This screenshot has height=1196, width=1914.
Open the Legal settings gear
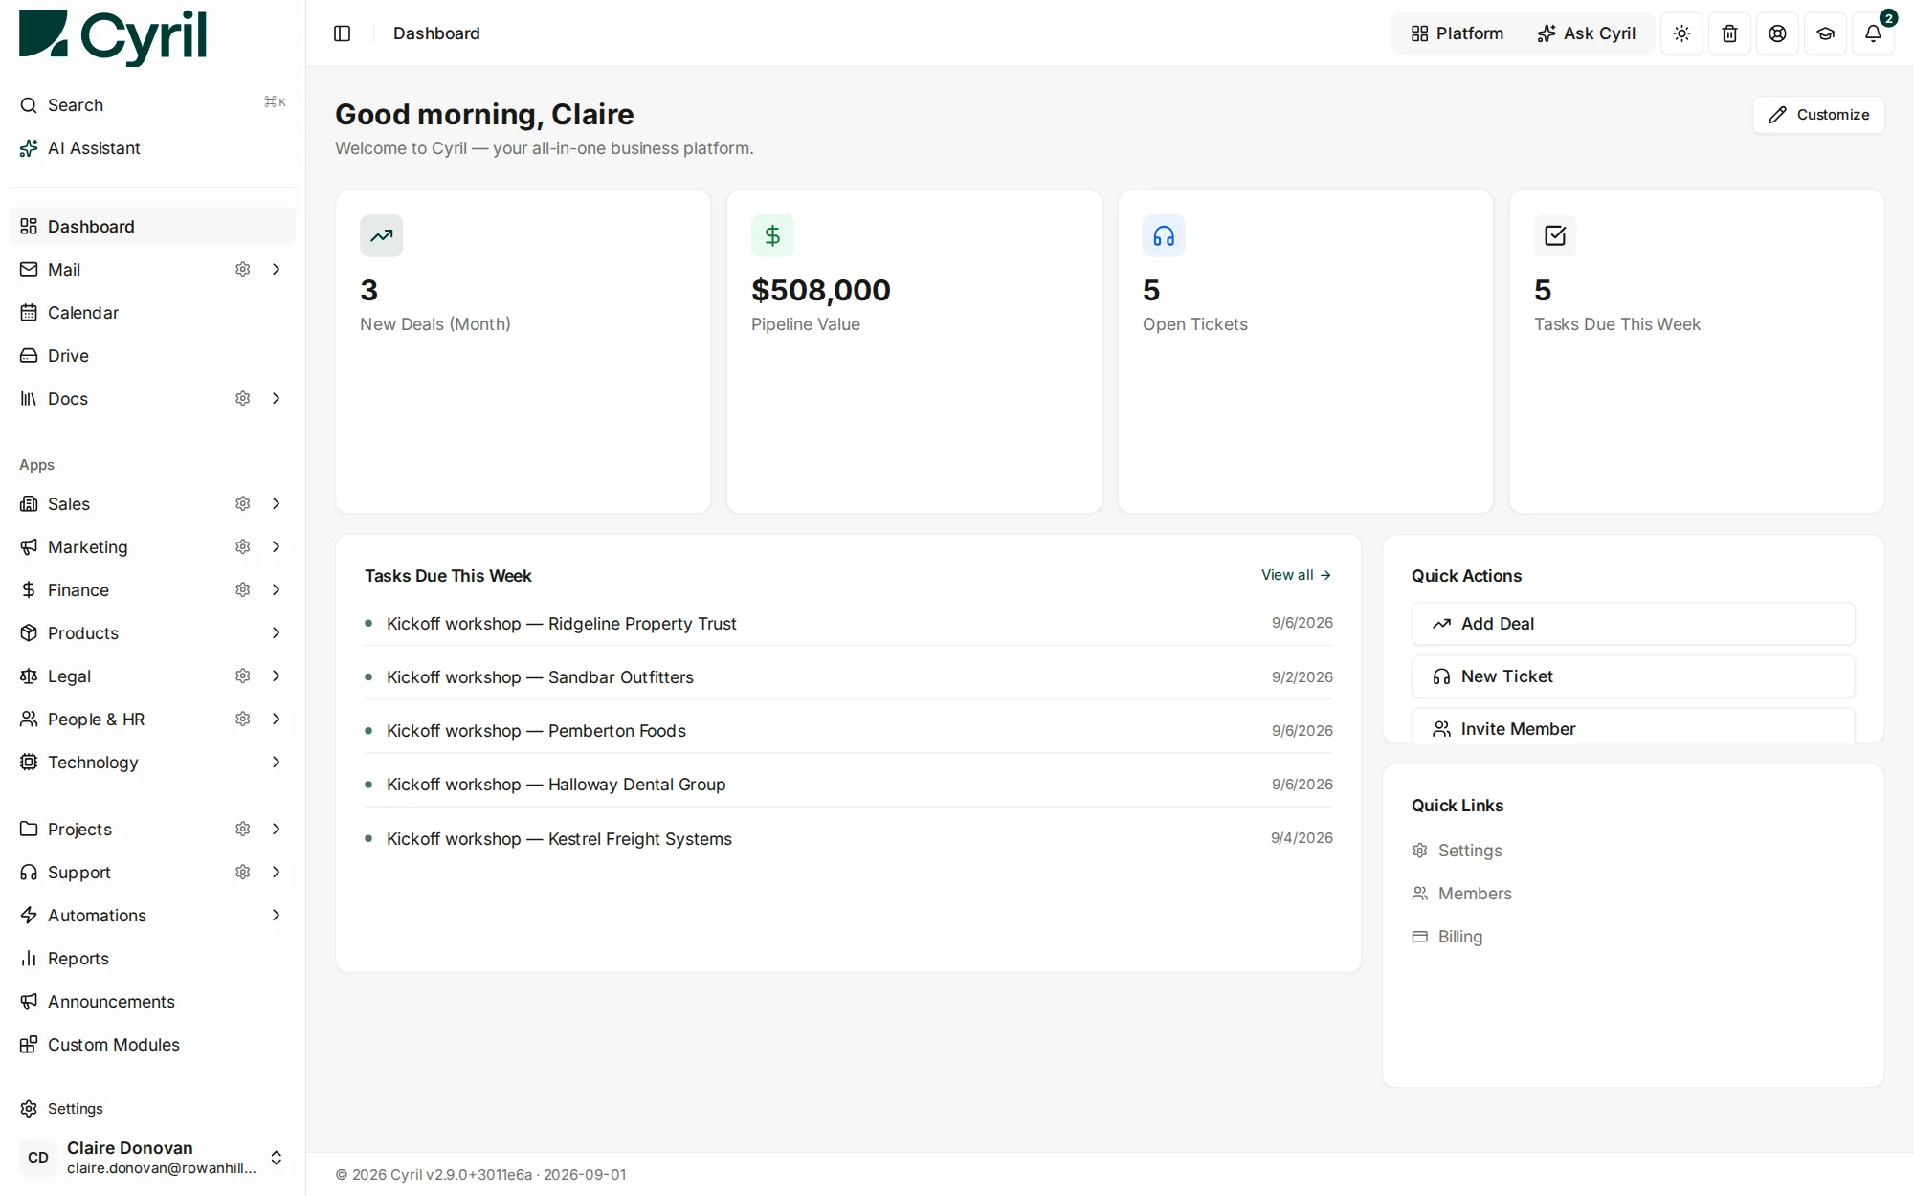pyautogui.click(x=243, y=676)
